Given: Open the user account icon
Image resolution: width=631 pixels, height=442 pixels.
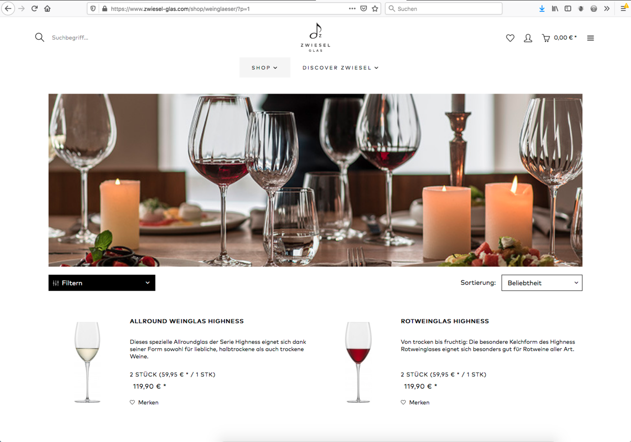Looking at the screenshot, I should pyautogui.click(x=528, y=38).
